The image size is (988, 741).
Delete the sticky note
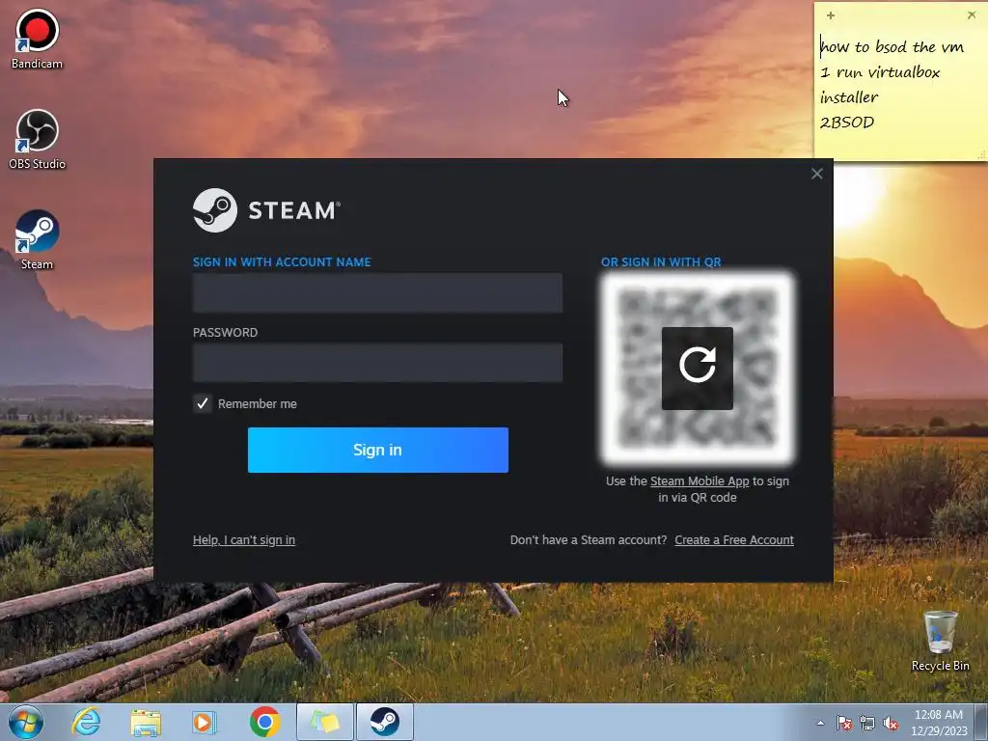click(971, 15)
